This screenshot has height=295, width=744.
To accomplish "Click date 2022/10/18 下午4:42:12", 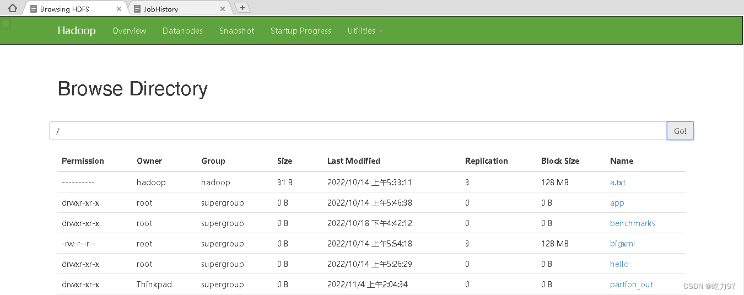I will 370,223.
